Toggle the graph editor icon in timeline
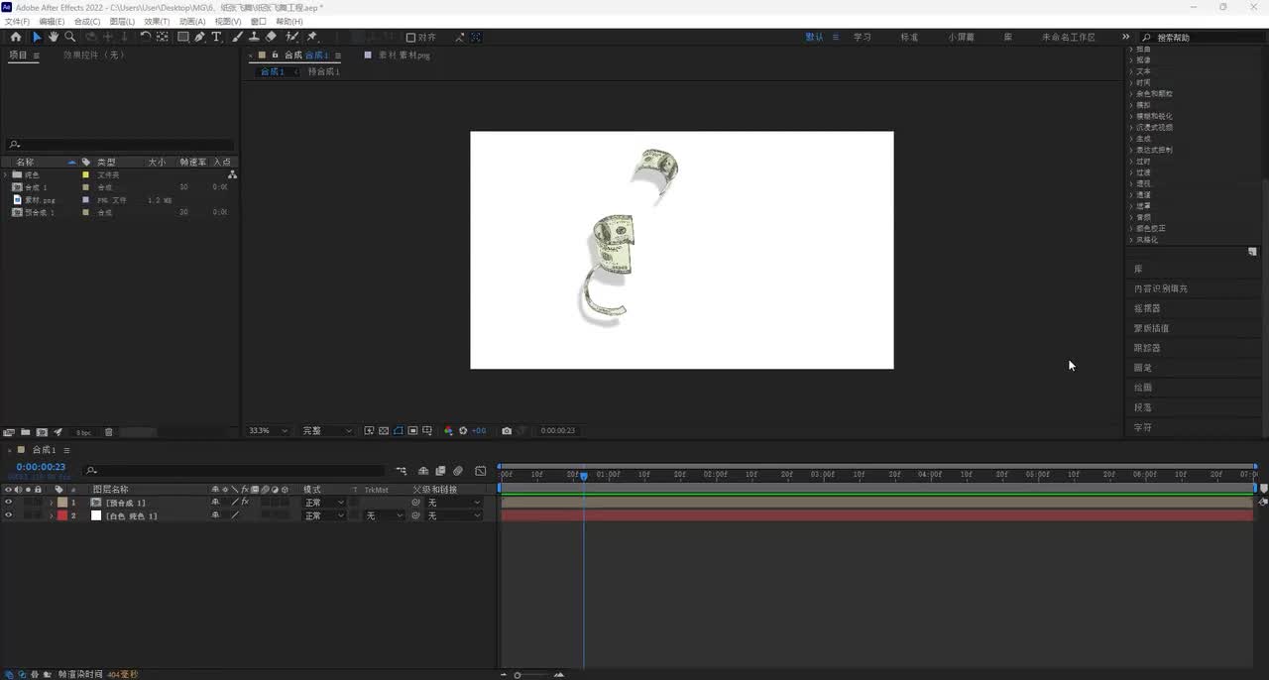Screen dimensions: 1269x680 click(481, 471)
